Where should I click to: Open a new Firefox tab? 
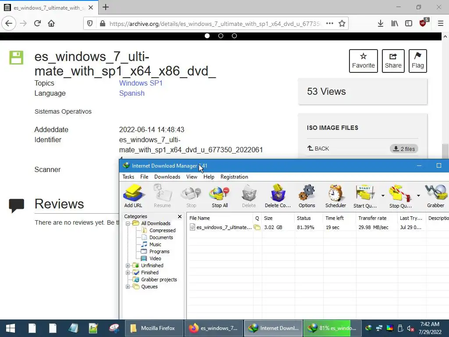pyautogui.click(x=106, y=7)
